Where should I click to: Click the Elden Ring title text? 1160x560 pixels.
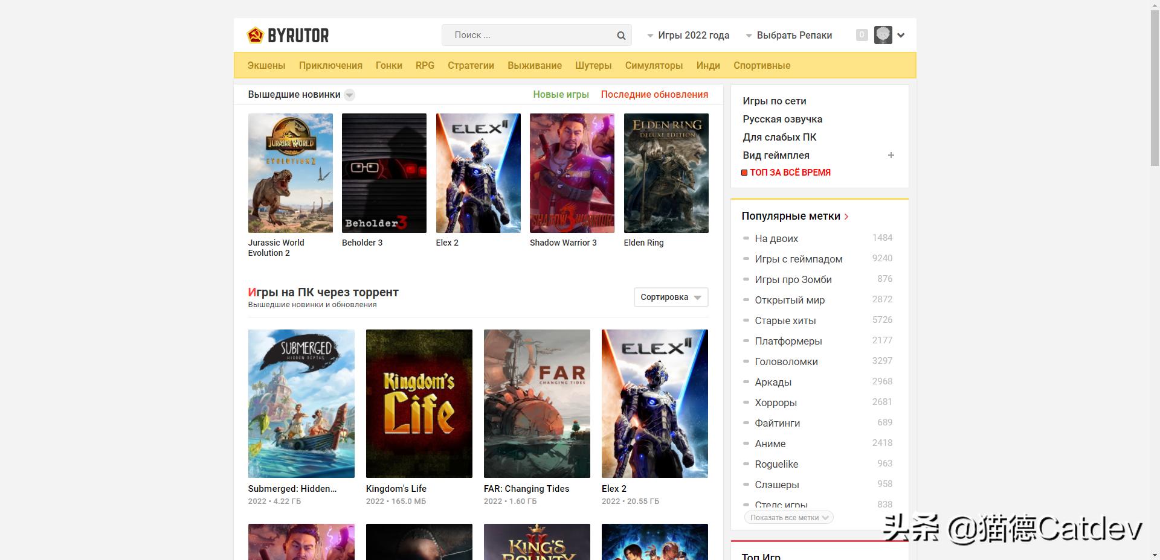[x=643, y=243]
